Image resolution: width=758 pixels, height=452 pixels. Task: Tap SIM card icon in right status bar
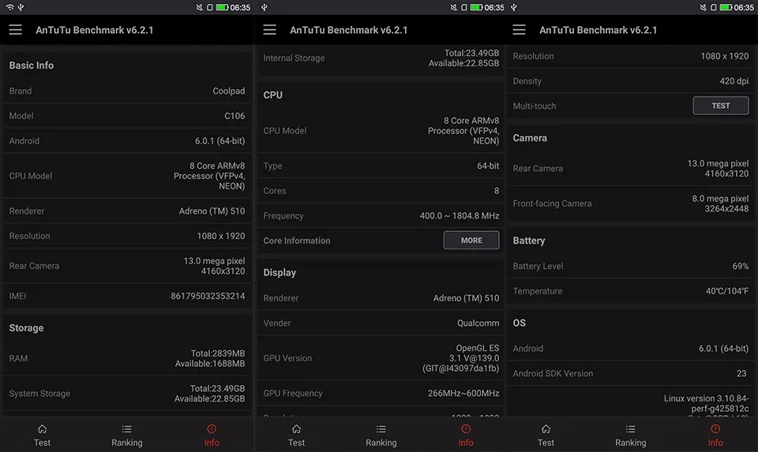(714, 7)
